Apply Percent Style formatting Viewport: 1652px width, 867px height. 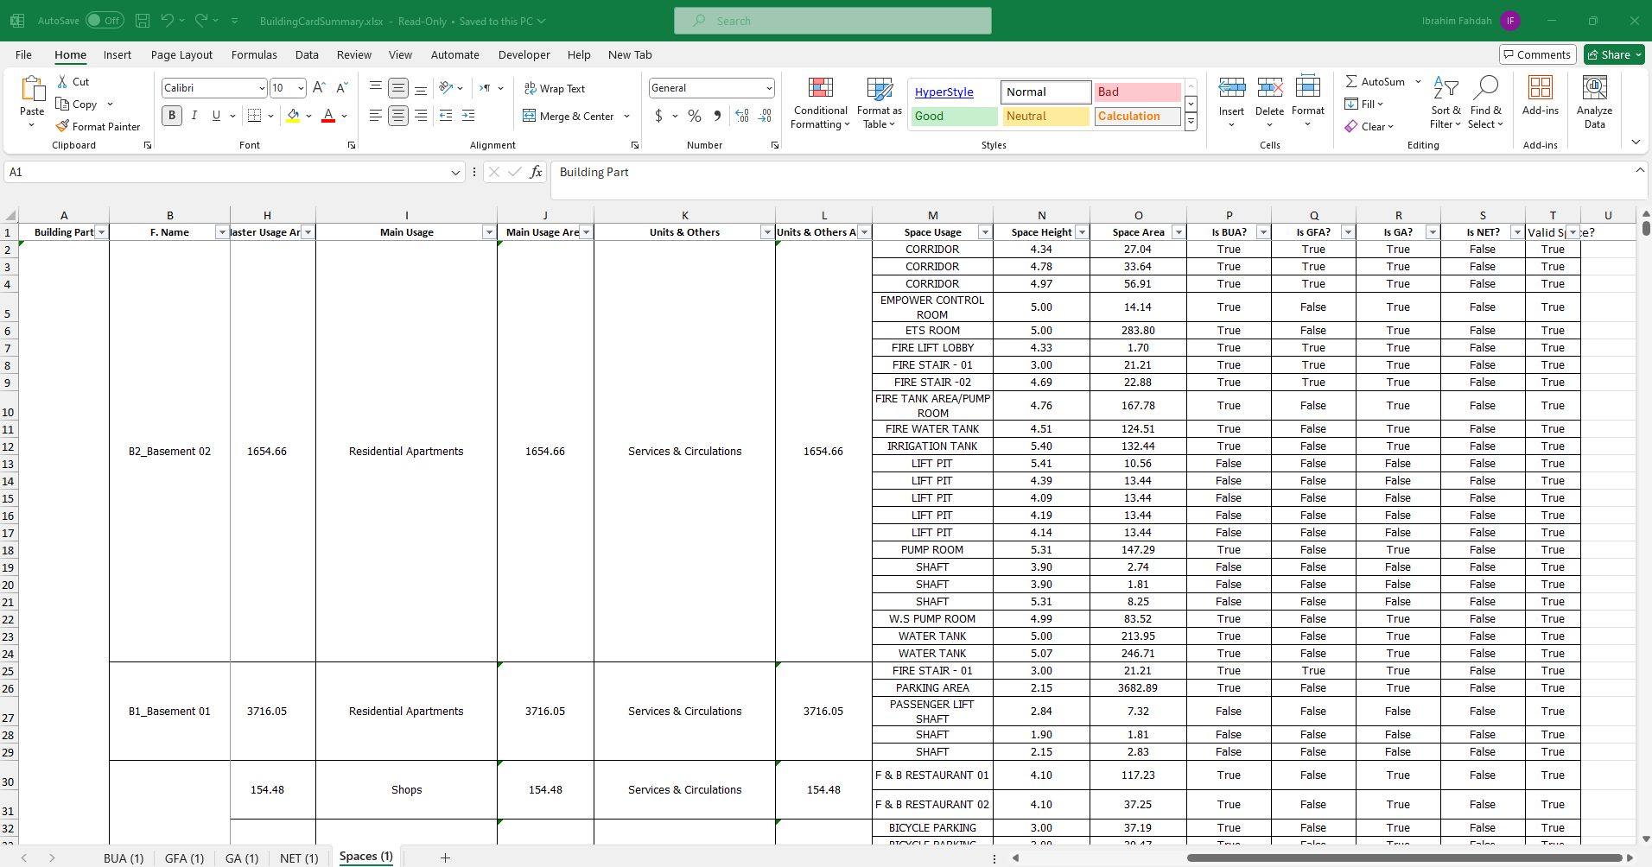[x=695, y=115]
